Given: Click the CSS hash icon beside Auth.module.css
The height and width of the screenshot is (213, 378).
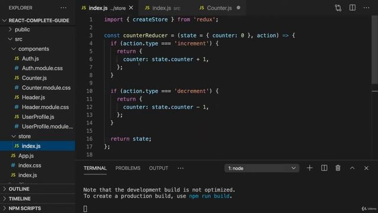Looking at the screenshot, I should (x=17, y=68).
